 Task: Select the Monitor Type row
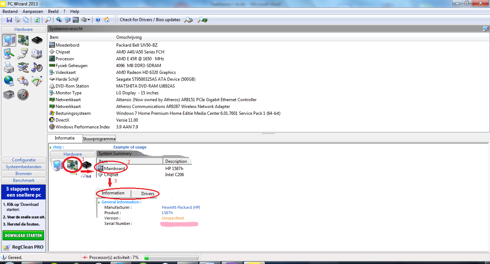point(268,93)
